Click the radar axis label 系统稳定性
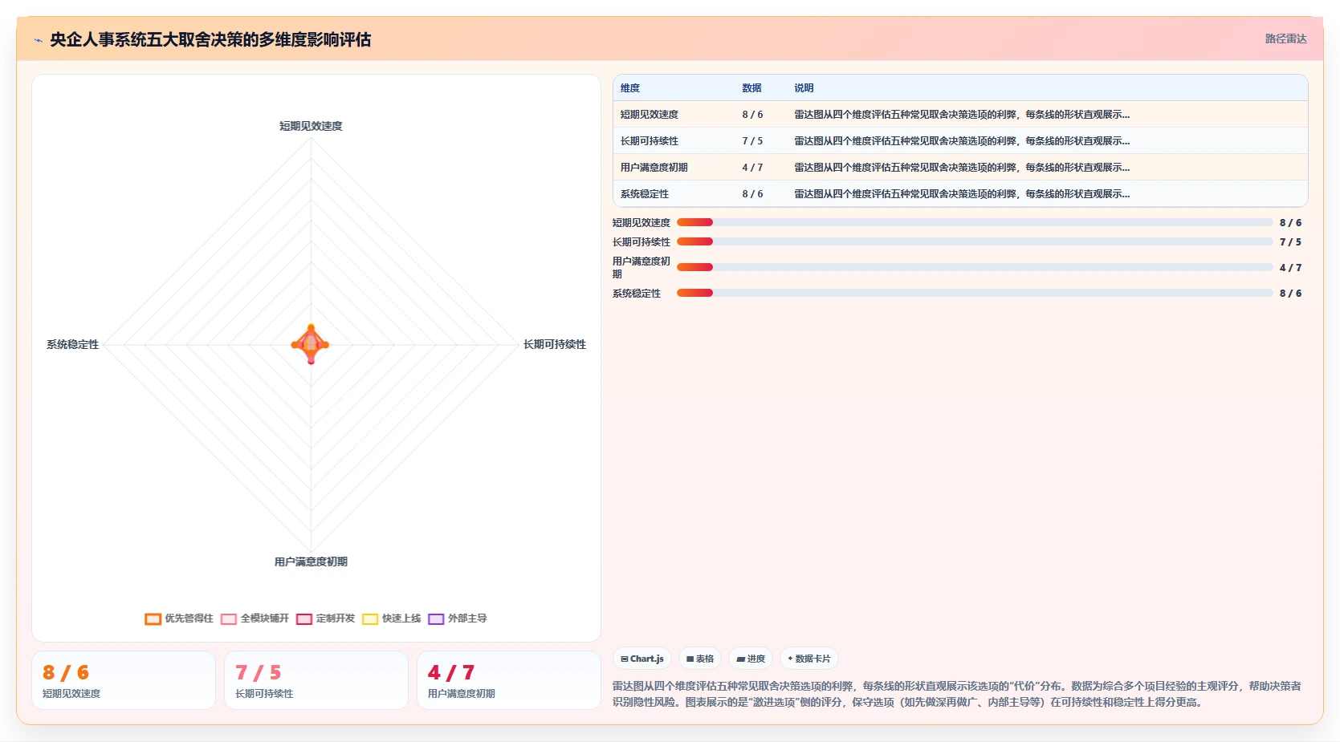Viewport: 1340px width, 742px height. [x=72, y=344]
